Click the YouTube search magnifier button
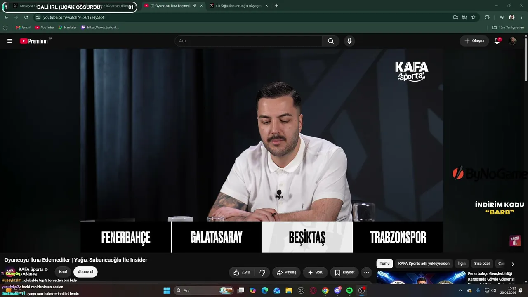528x297 pixels. pos(331,41)
